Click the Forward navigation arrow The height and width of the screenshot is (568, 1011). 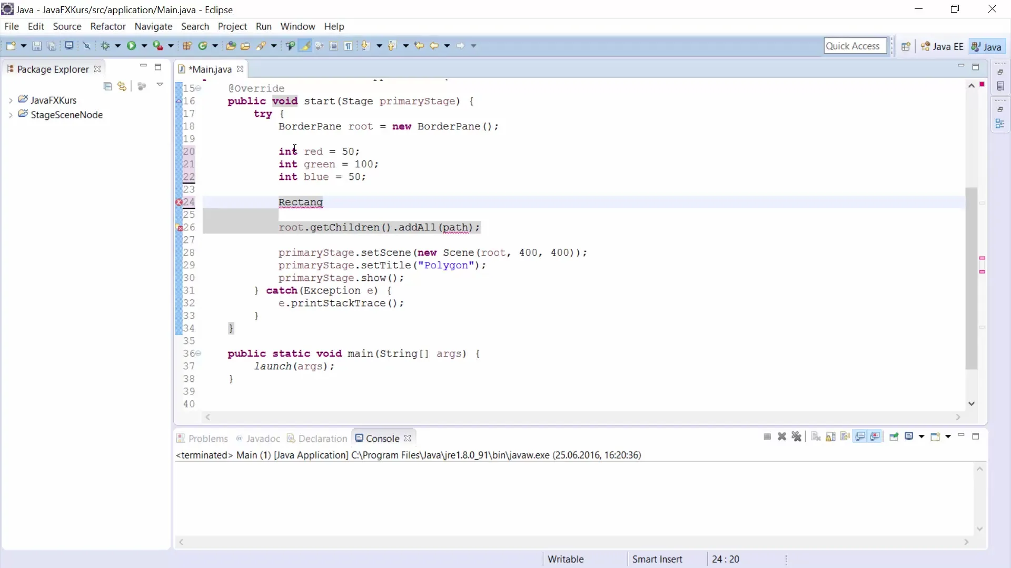pyautogui.click(x=460, y=46)
